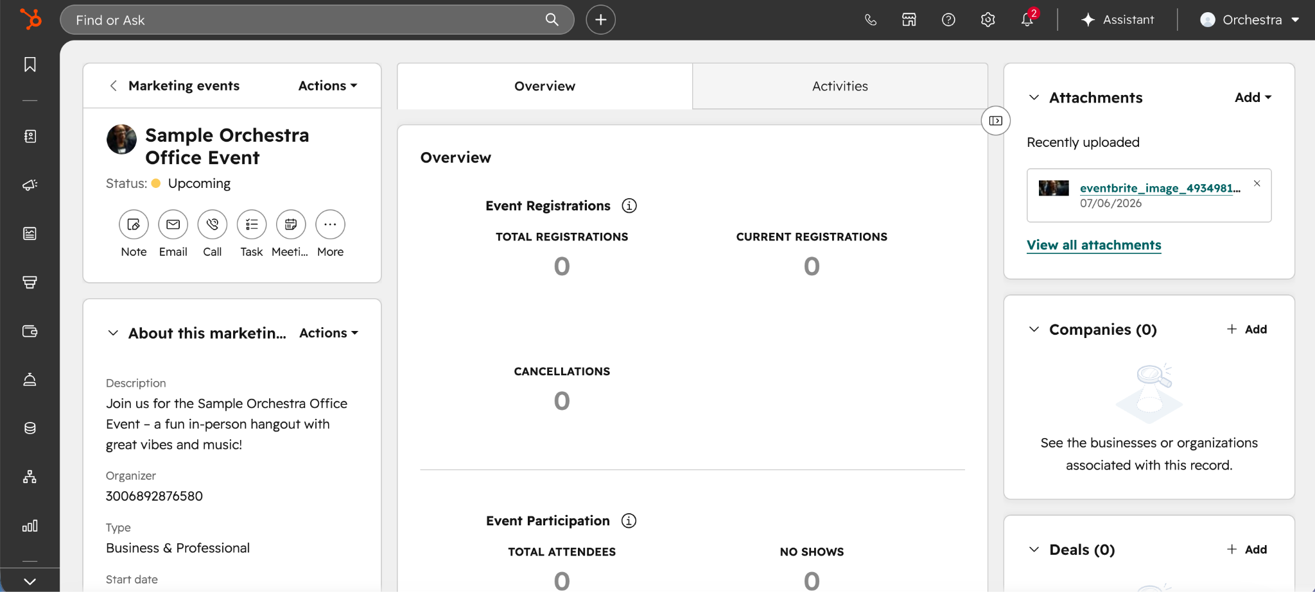1315x592 pixels.
Task: Collapse the right sidebar panel
Action: coord(996,121)
